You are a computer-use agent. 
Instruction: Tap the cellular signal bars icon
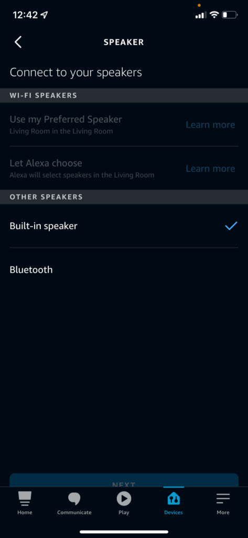tap(201, 15)
